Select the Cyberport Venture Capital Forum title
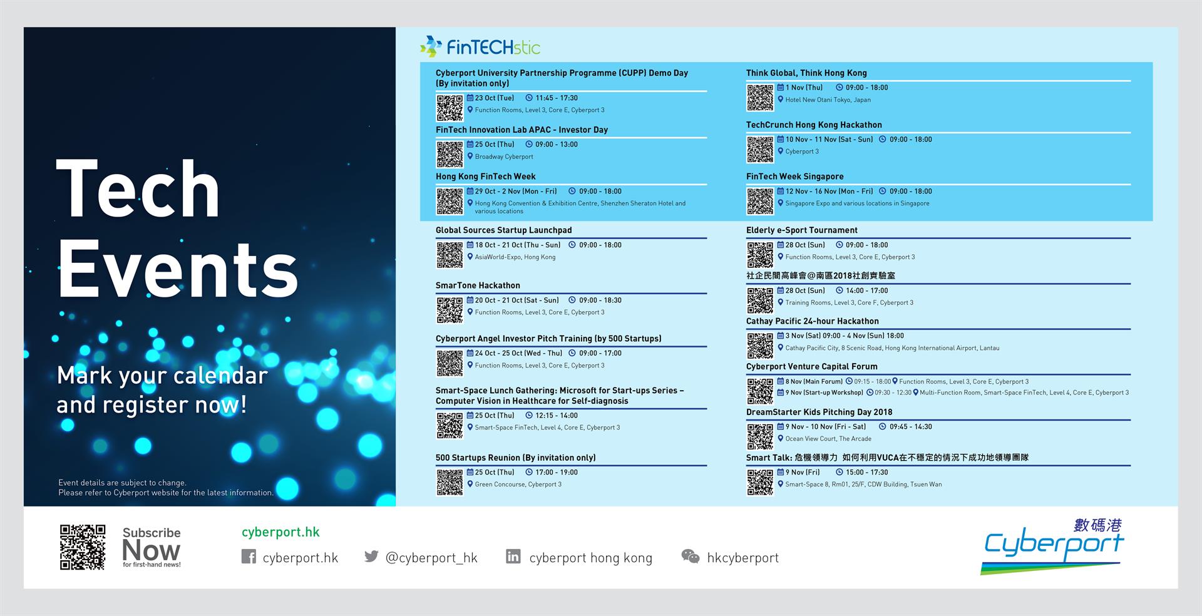Screen dimensions: 1202x616 tap(812, 367)
